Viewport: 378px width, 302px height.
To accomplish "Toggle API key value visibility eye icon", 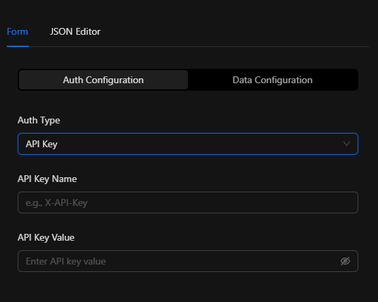I will pos(345,261).
